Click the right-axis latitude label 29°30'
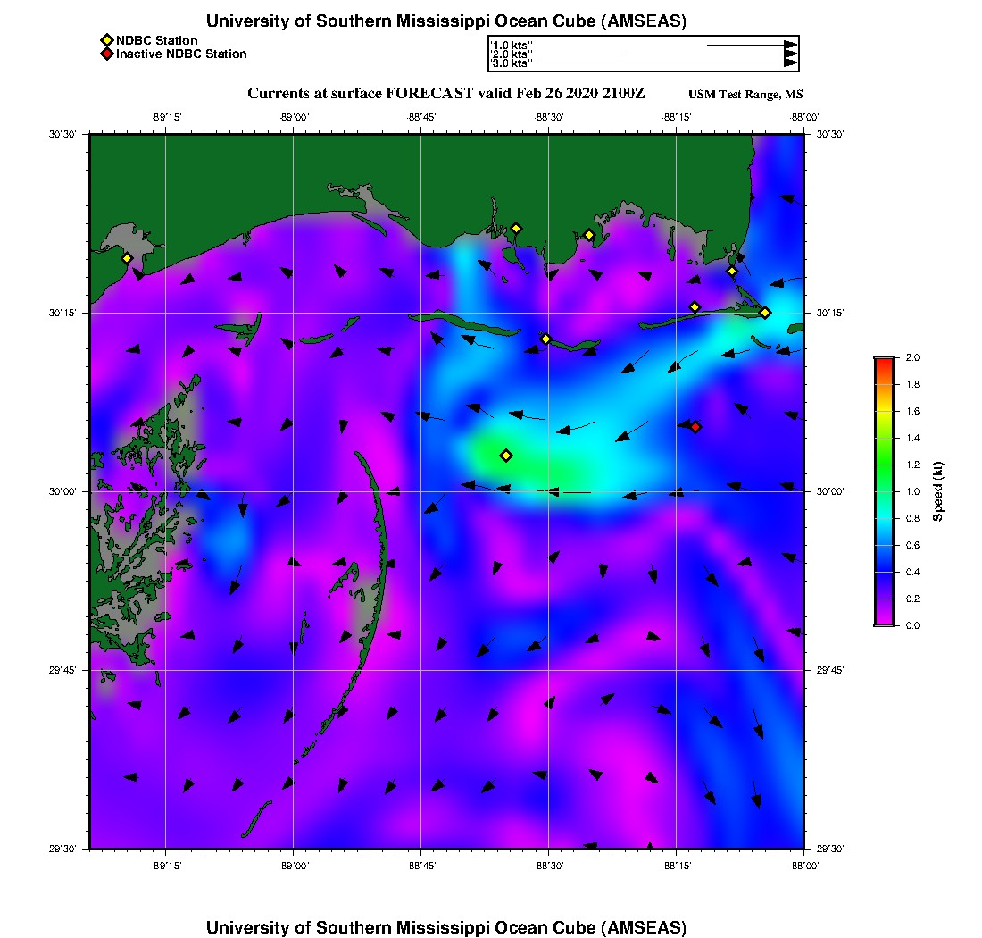The width and height of the screenshot is (982, 938). coord(830,849)
